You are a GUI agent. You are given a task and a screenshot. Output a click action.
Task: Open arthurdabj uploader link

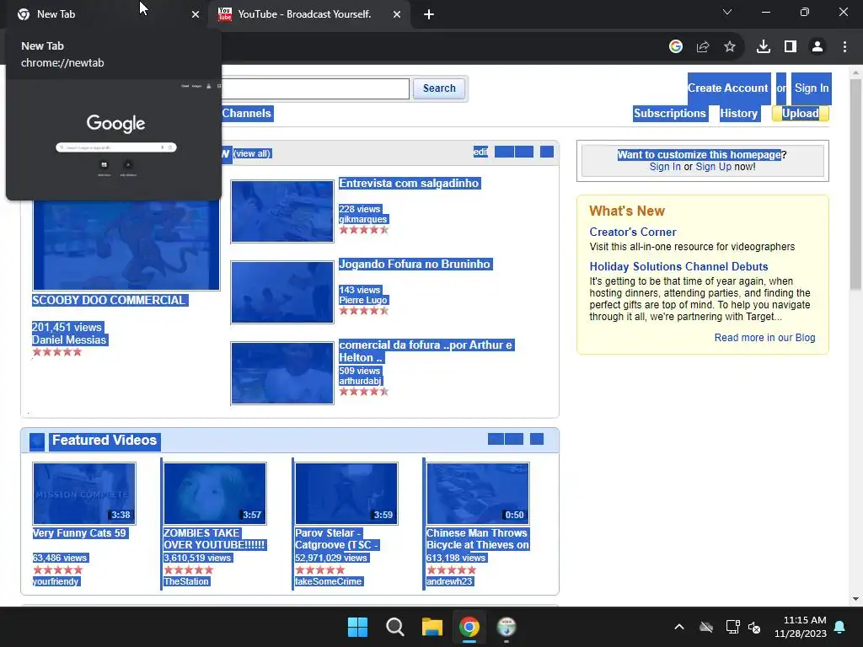pos(360,382)
